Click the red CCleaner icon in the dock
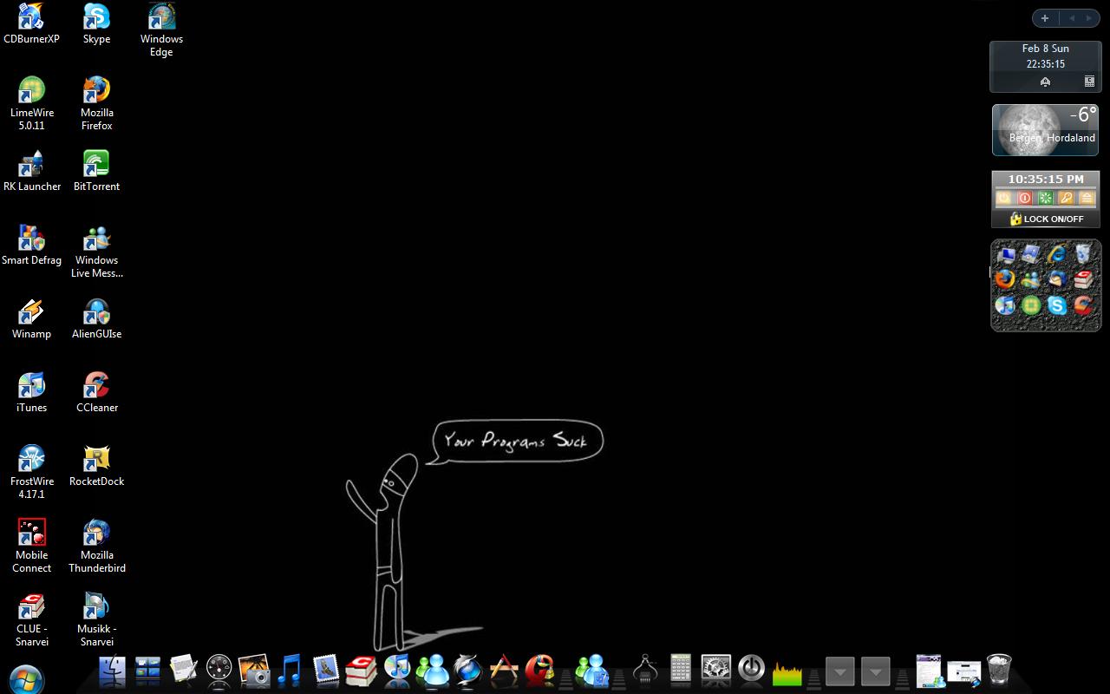 (539, 670)
